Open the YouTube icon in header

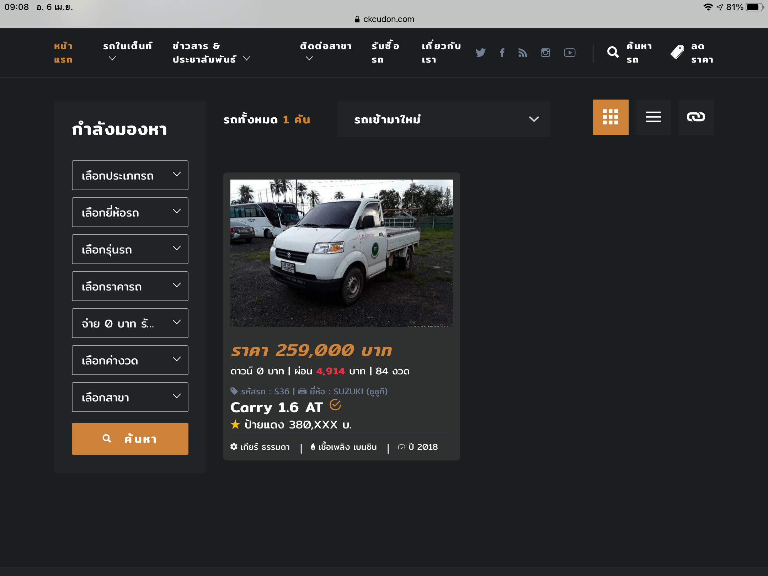tap(570, 53)
